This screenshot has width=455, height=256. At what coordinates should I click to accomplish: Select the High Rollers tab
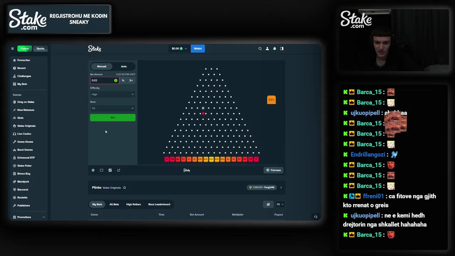click(134, 204)
